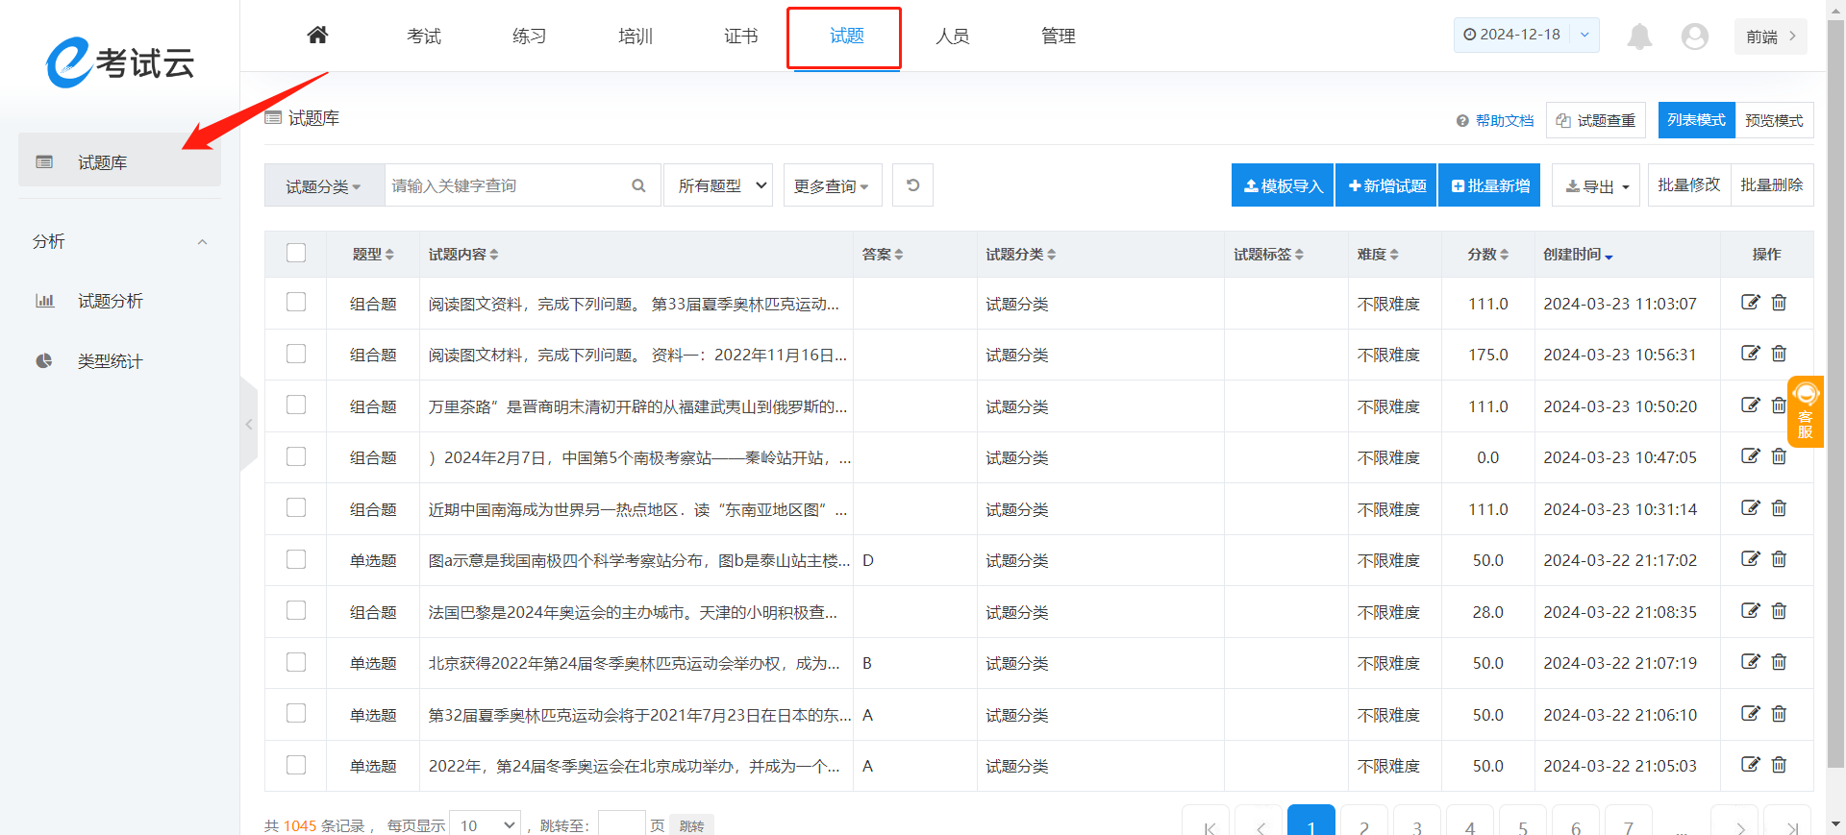The width and height of the screenshot is (1846, 835).
Task: Select checkbox for 北京获得2022年 question
Action: tap(296, 662)
